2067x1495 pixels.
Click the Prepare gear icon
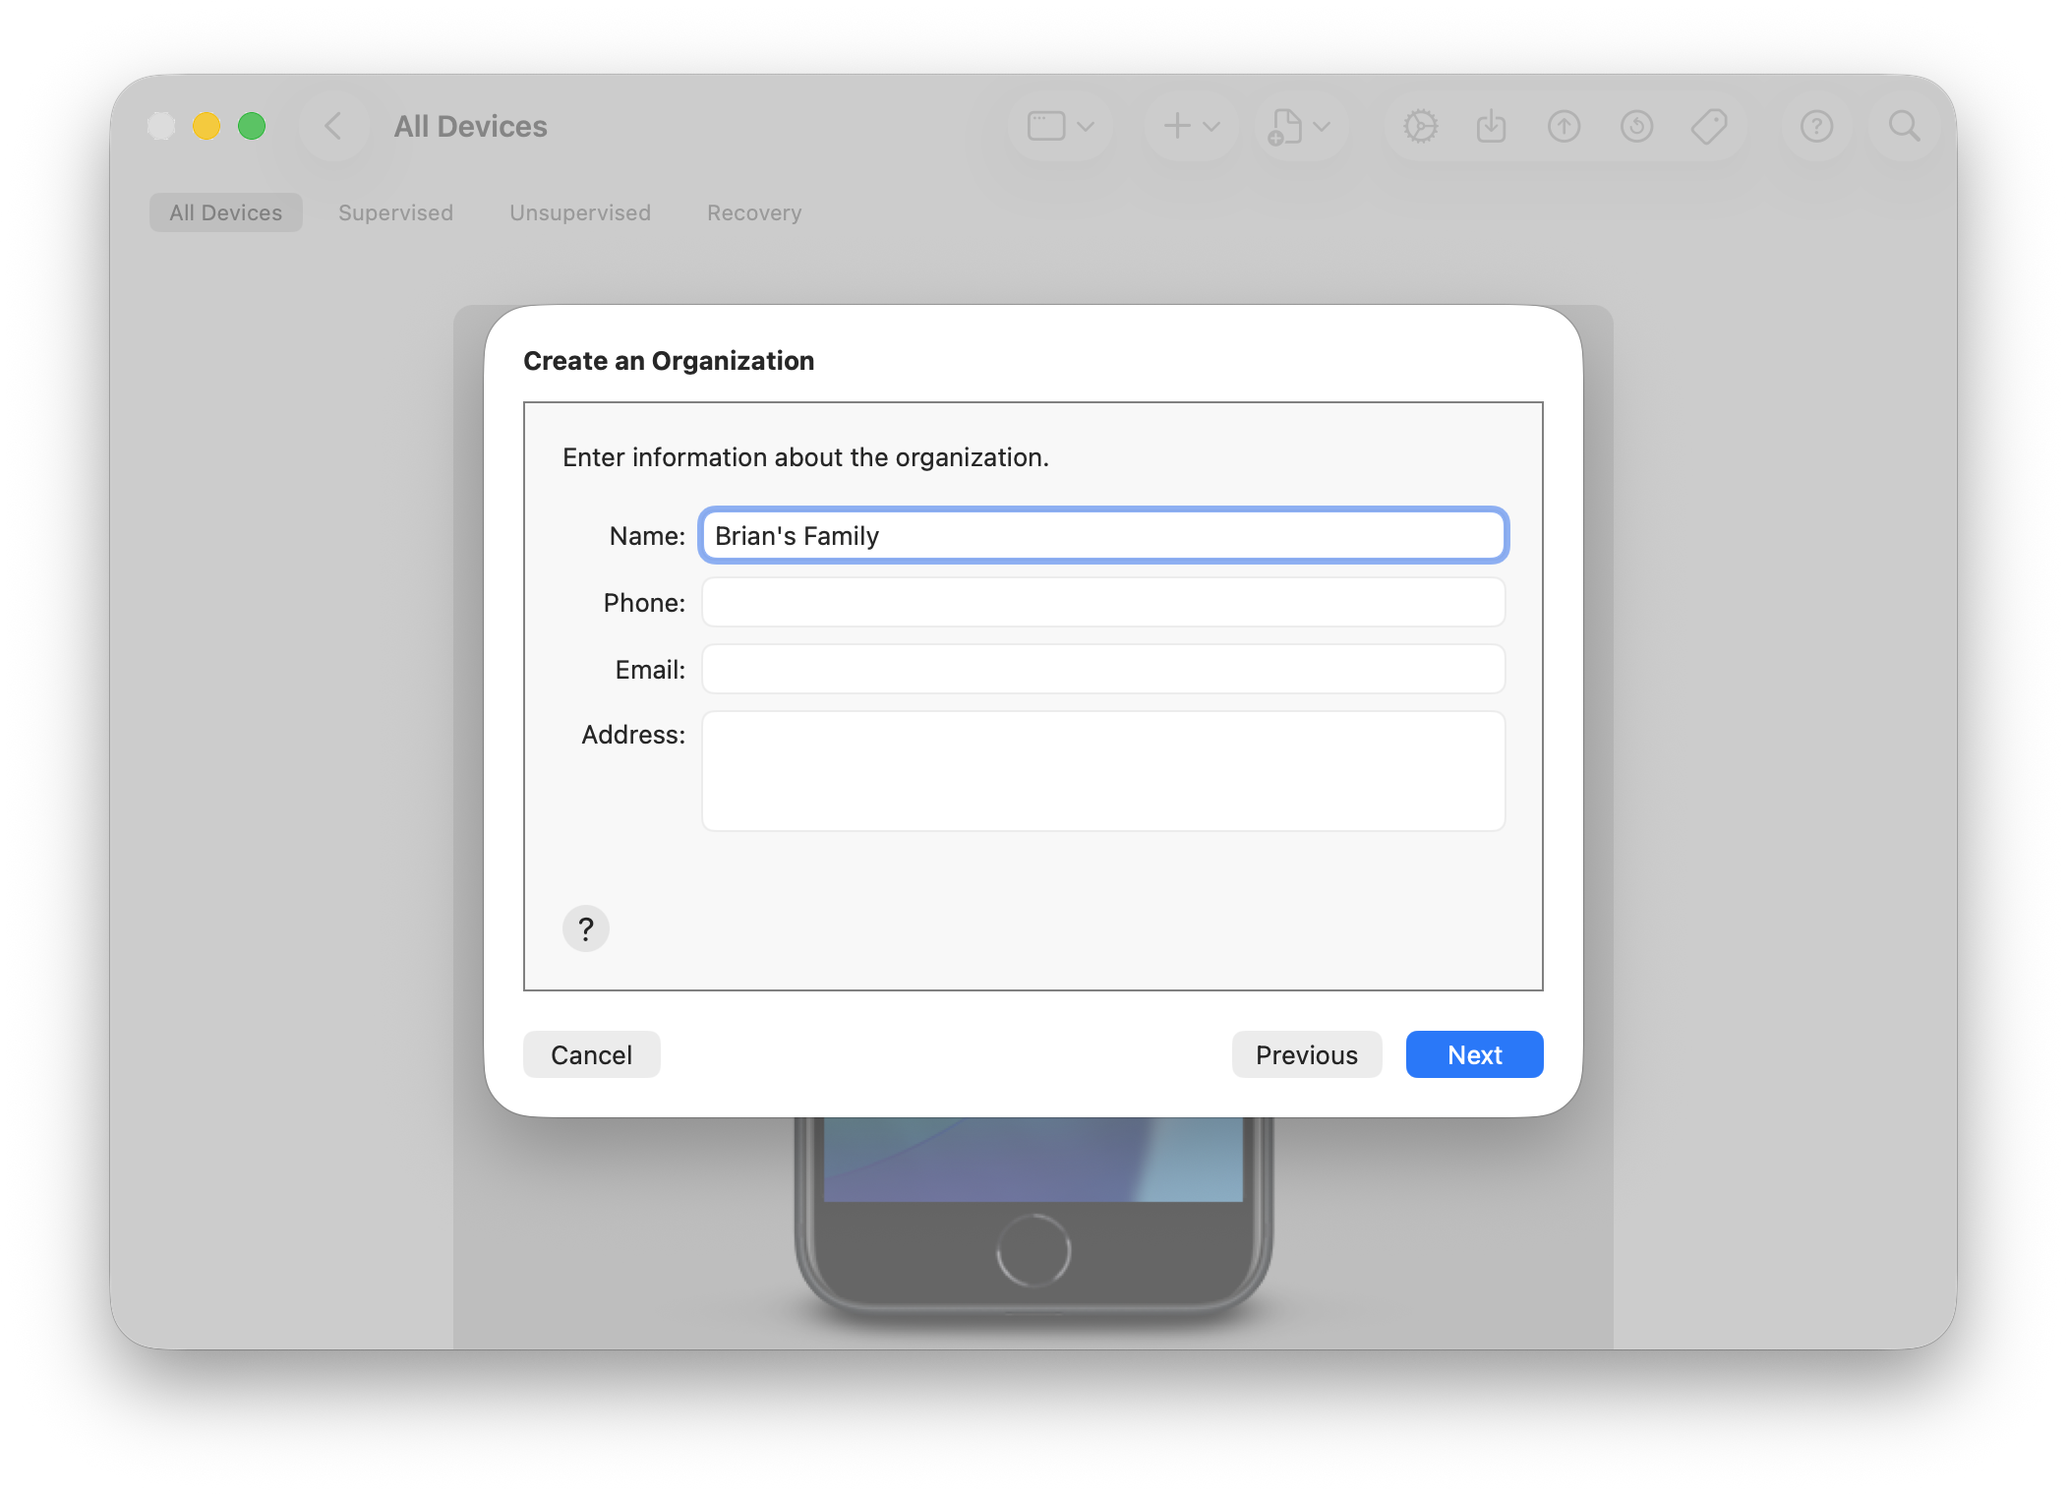tap(1420, 126)
